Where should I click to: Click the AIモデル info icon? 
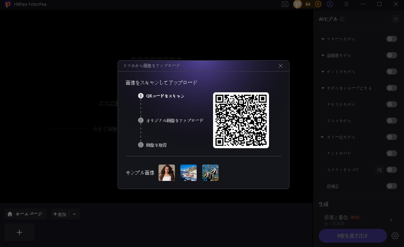pyautogui.click(x=342, y=19)
